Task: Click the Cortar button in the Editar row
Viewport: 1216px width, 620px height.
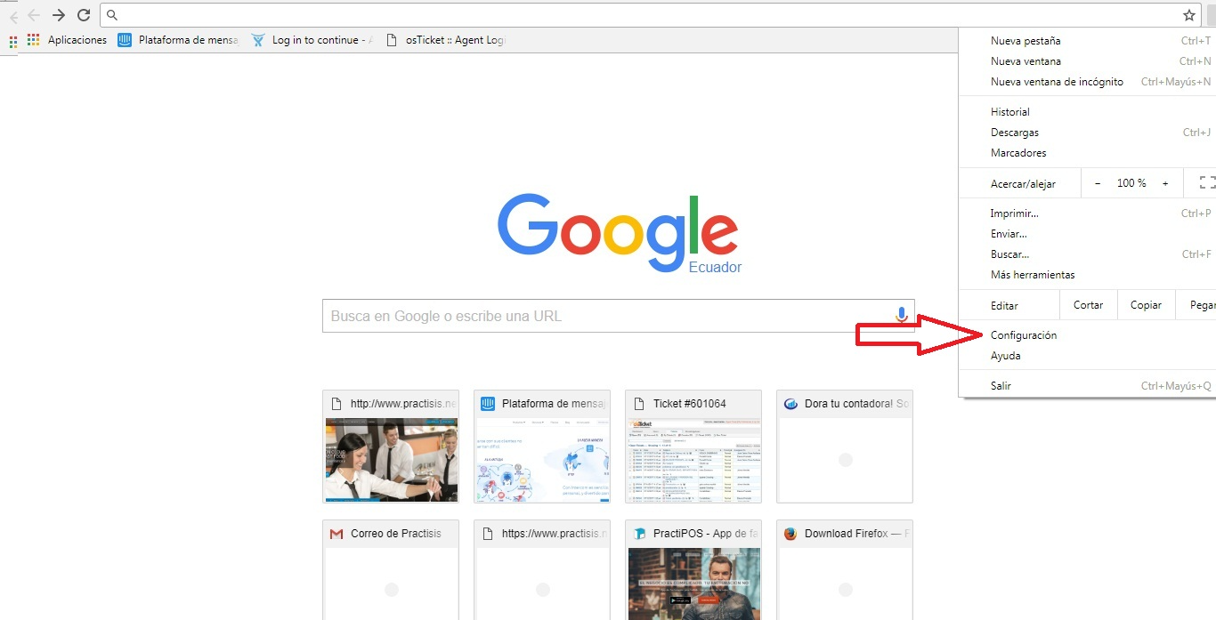Action: point(1089,305)
